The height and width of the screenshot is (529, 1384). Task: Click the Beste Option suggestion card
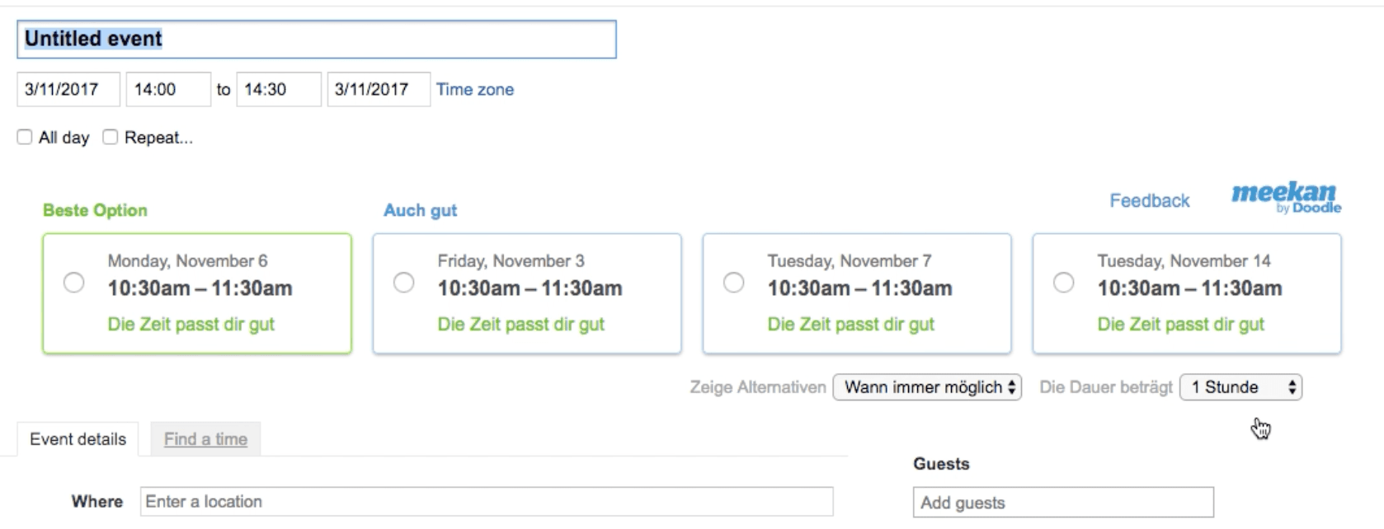(197, 293)
